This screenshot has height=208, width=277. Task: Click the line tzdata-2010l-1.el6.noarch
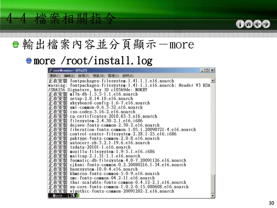[89, 147]
